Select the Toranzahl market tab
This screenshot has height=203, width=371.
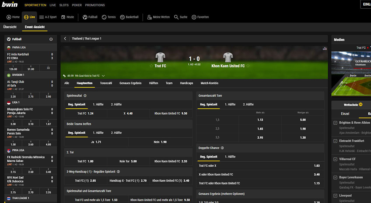[x=106, y=83]
